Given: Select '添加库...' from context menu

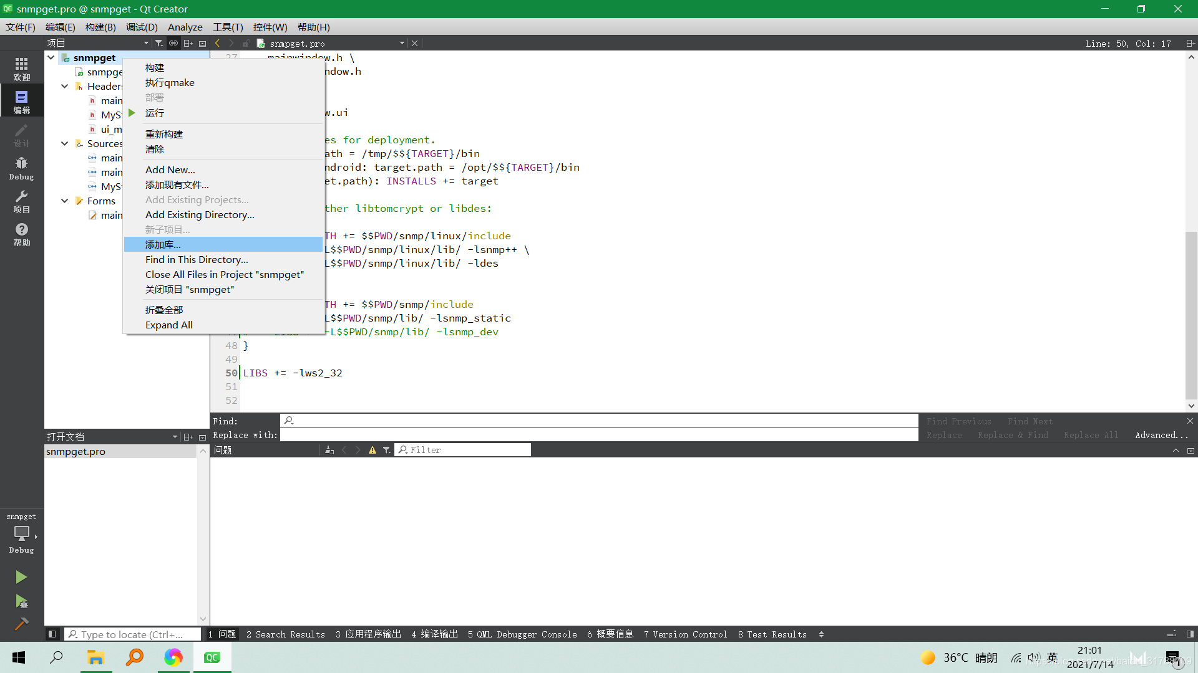Looking at the screenshot, I should pos(163,244).
